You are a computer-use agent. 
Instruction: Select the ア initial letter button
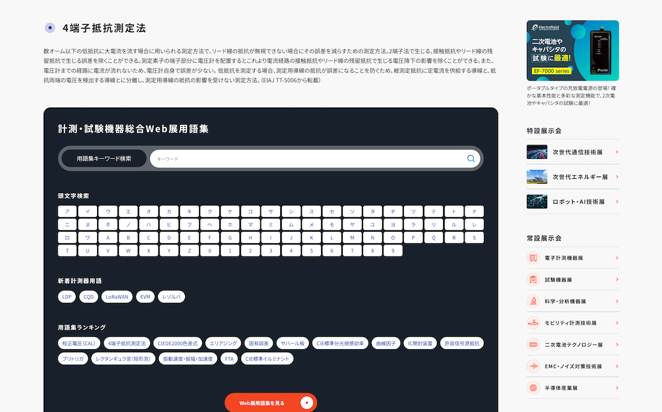(67, 212)
